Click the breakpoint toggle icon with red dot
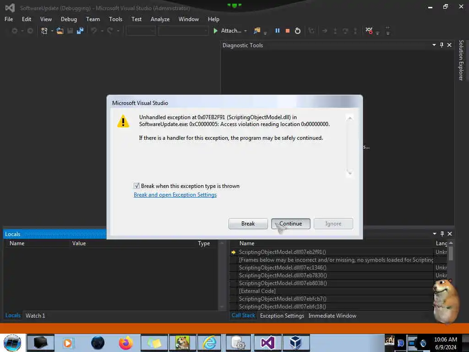 pos(369,31)
